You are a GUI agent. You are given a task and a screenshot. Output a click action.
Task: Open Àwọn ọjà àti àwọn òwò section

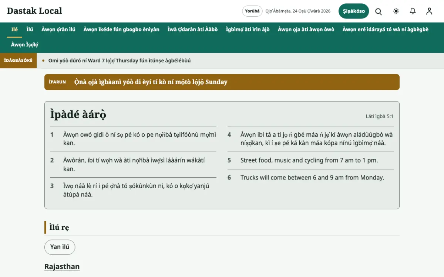(x=306, y=30)
